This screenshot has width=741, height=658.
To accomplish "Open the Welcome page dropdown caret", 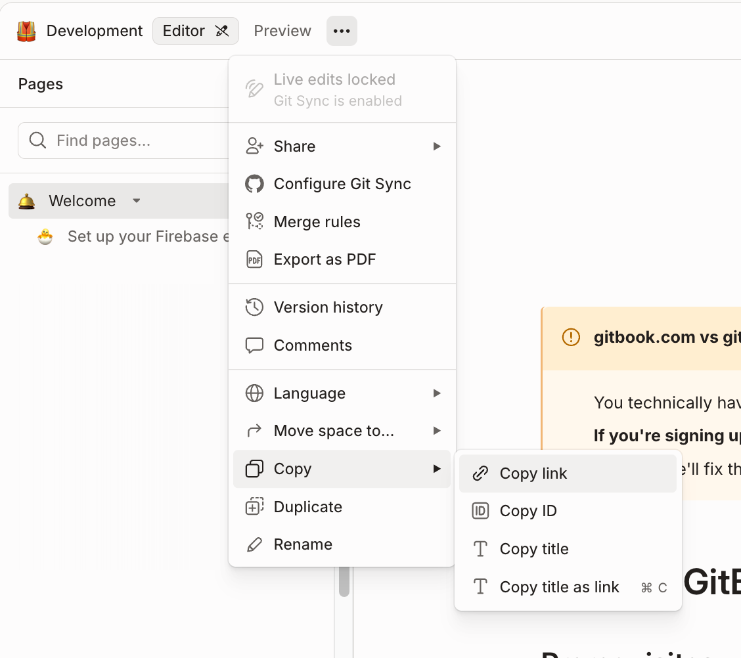I will [x=137, y=201].
